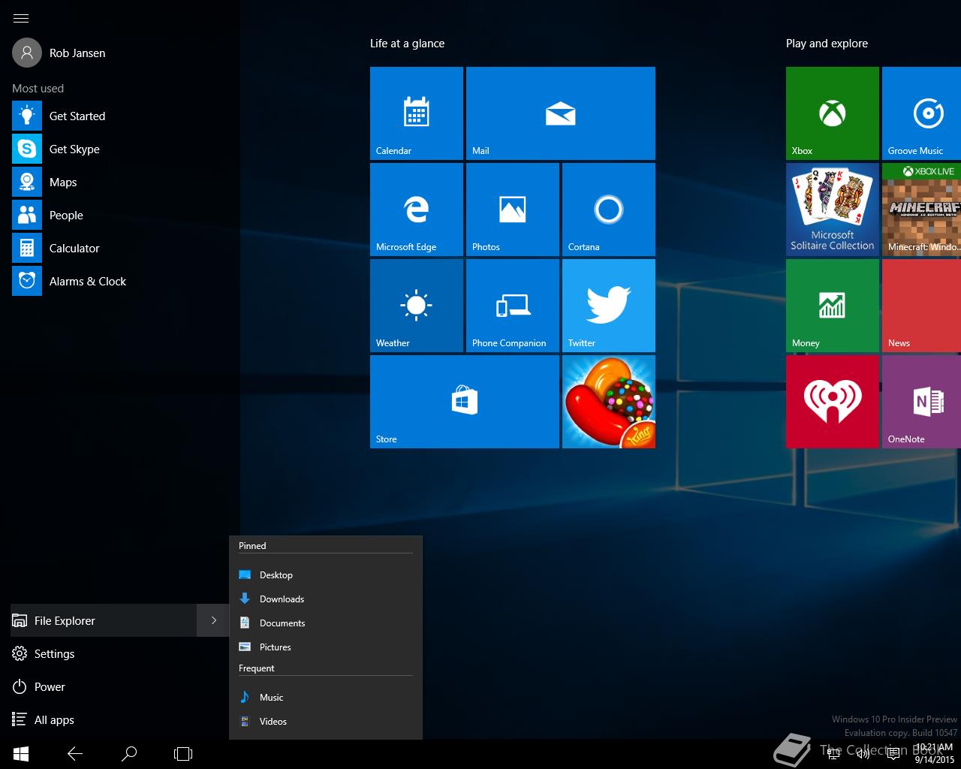
Task: Open the OneNote tile
Action: tap(922, 402)
